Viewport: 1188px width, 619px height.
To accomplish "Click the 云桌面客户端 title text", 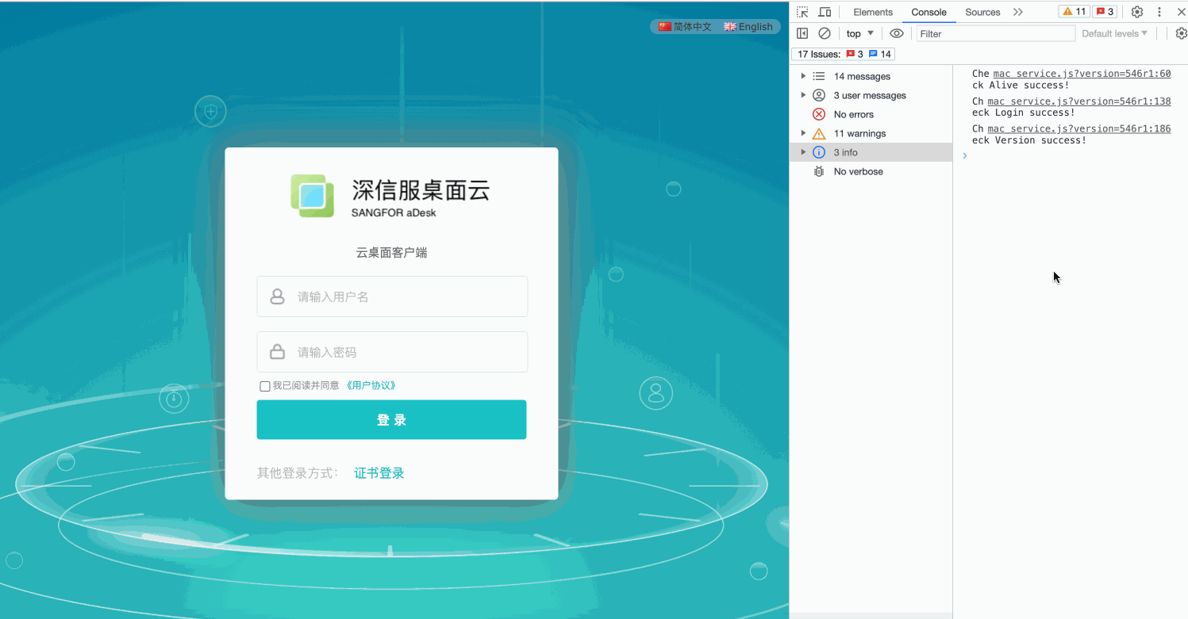I will pyautogui.click(x=391, y=253).
